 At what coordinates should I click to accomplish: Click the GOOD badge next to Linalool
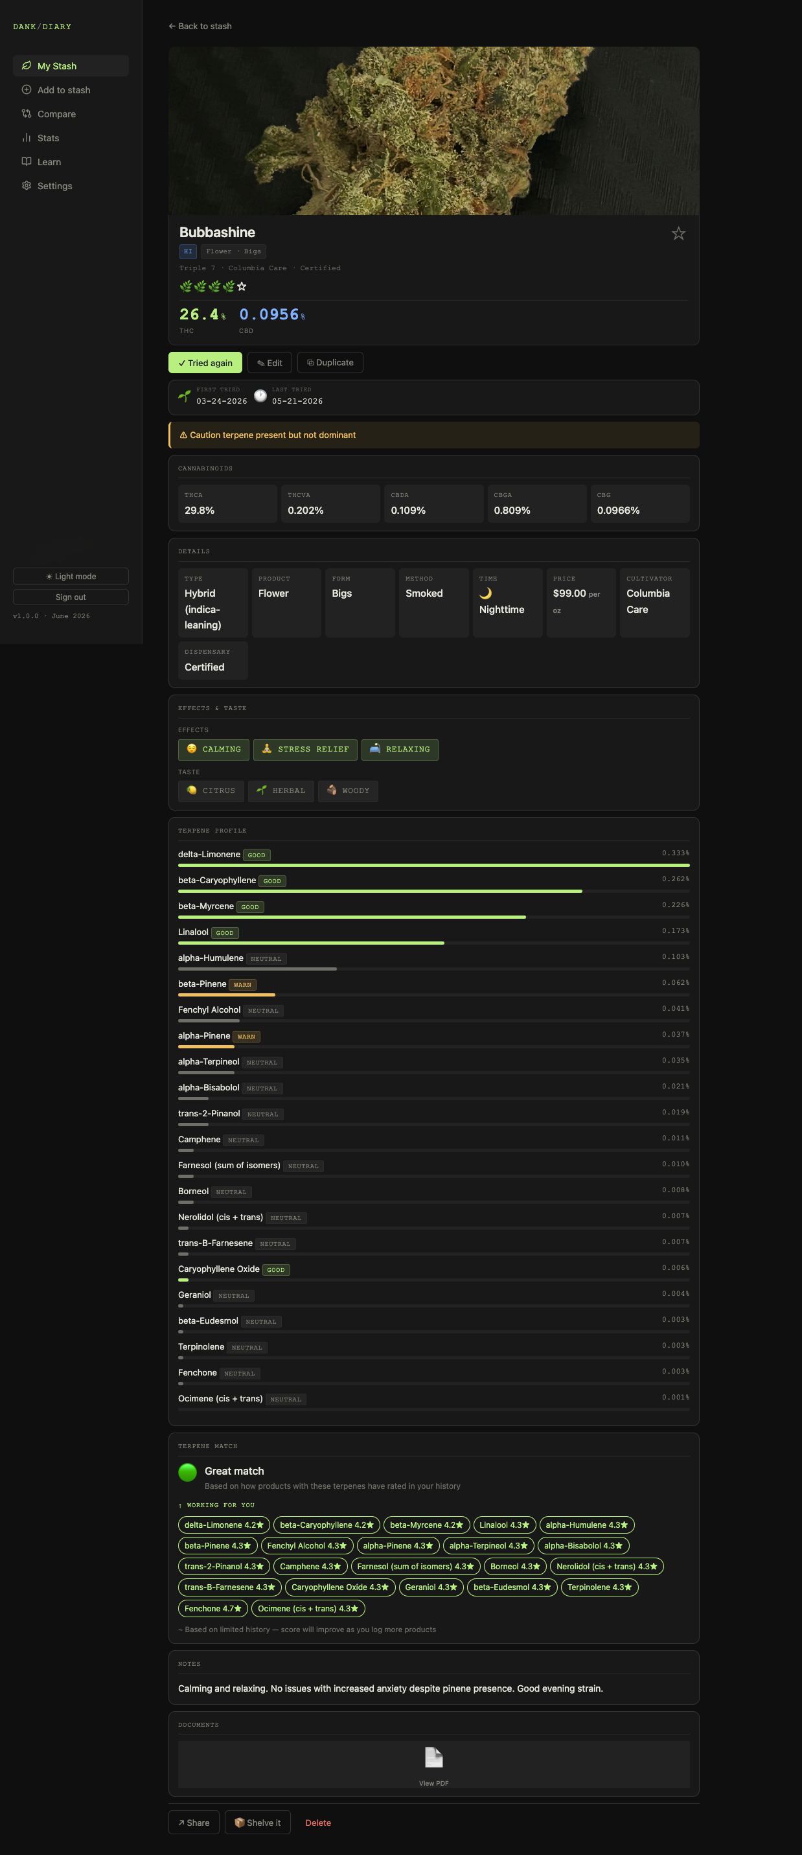[x=225, y=932]
